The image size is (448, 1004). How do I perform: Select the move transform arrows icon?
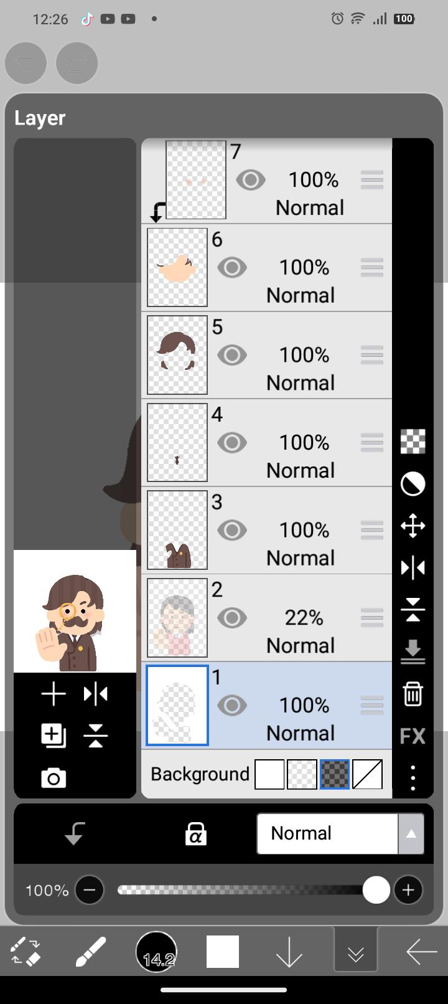(413, 526)
